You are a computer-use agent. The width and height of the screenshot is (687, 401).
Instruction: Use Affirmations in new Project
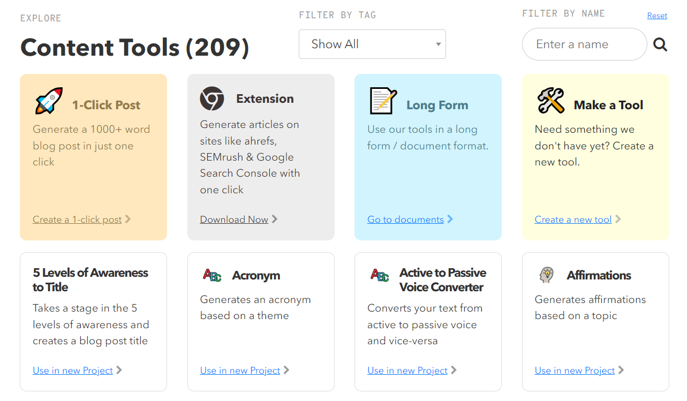(x=575, y=370)
